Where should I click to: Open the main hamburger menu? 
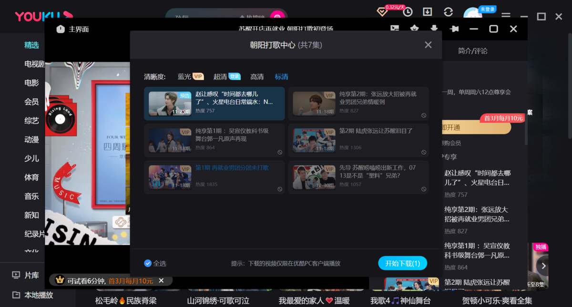click(x=506, y=16)
